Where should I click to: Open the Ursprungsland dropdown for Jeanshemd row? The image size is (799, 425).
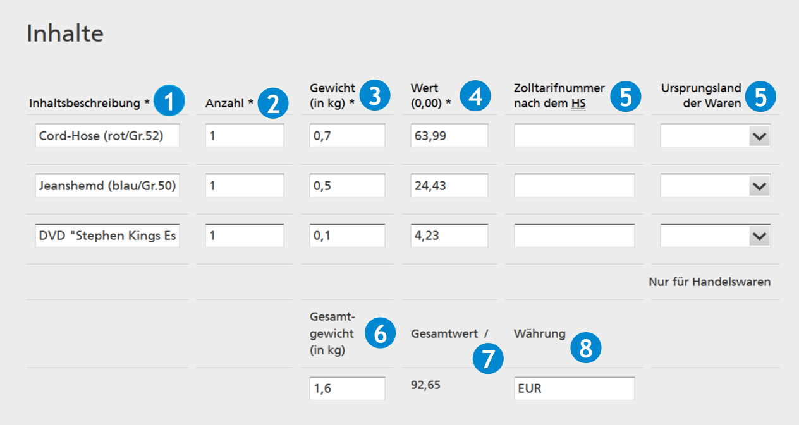pyautogui.click(x=759, y=186)
